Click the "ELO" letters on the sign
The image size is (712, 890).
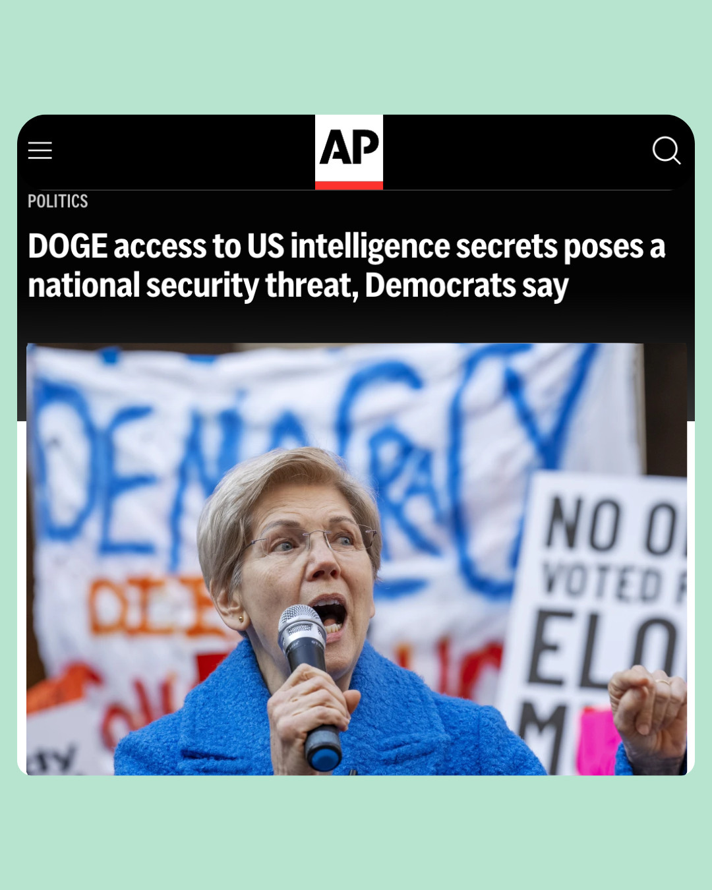tap(603, 649)
